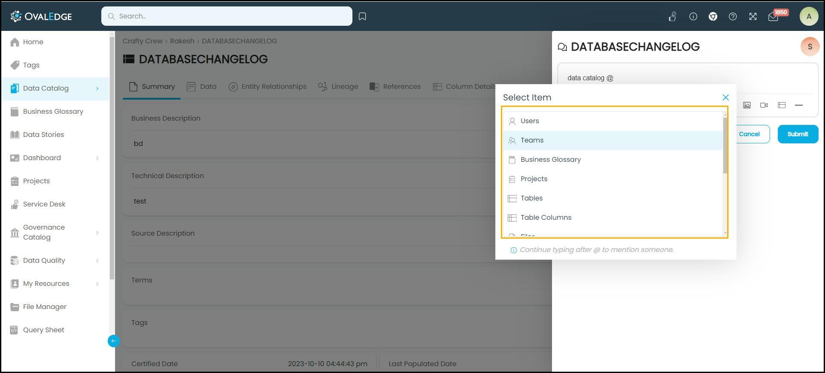Viewport: 825px width, 373px height.
Task: Click the sidebar vertical scrollbar
Action: (x=112, y=158)
